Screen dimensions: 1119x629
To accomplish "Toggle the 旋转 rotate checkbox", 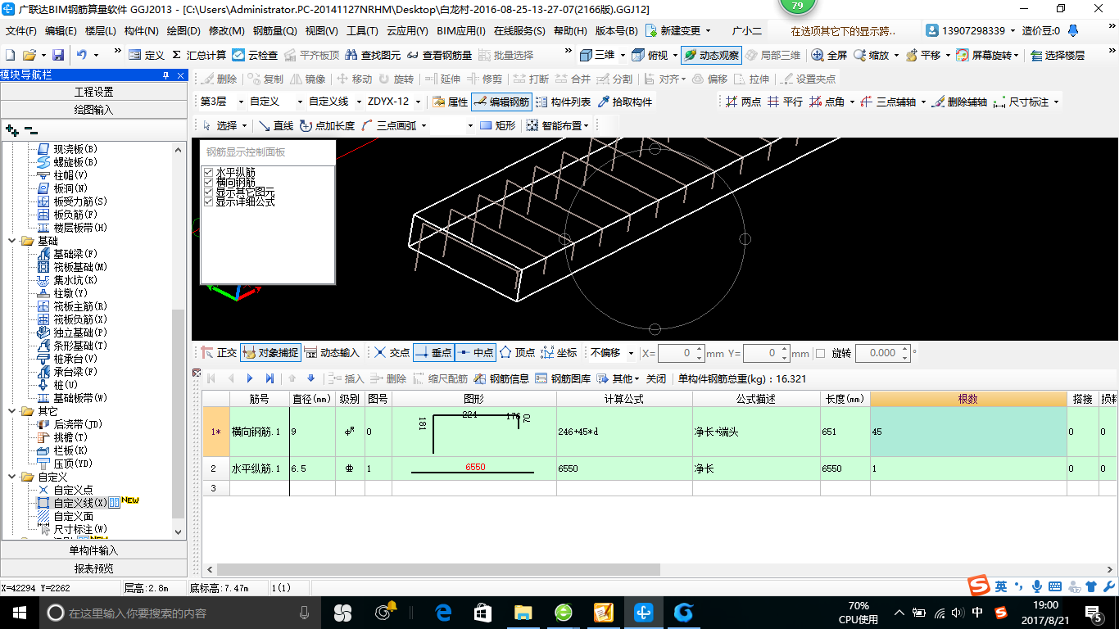I will 821,353.
